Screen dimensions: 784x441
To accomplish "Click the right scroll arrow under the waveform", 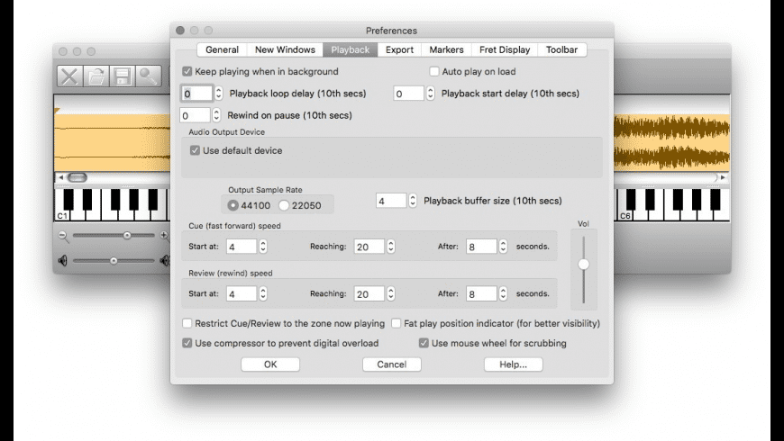I will [x=723, y=177].
